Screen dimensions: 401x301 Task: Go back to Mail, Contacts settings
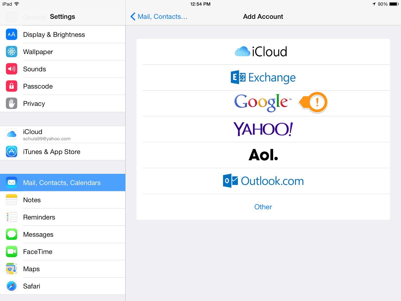click(159, 17)
